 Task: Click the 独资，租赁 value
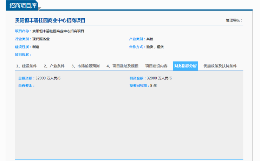coord(155,47)
